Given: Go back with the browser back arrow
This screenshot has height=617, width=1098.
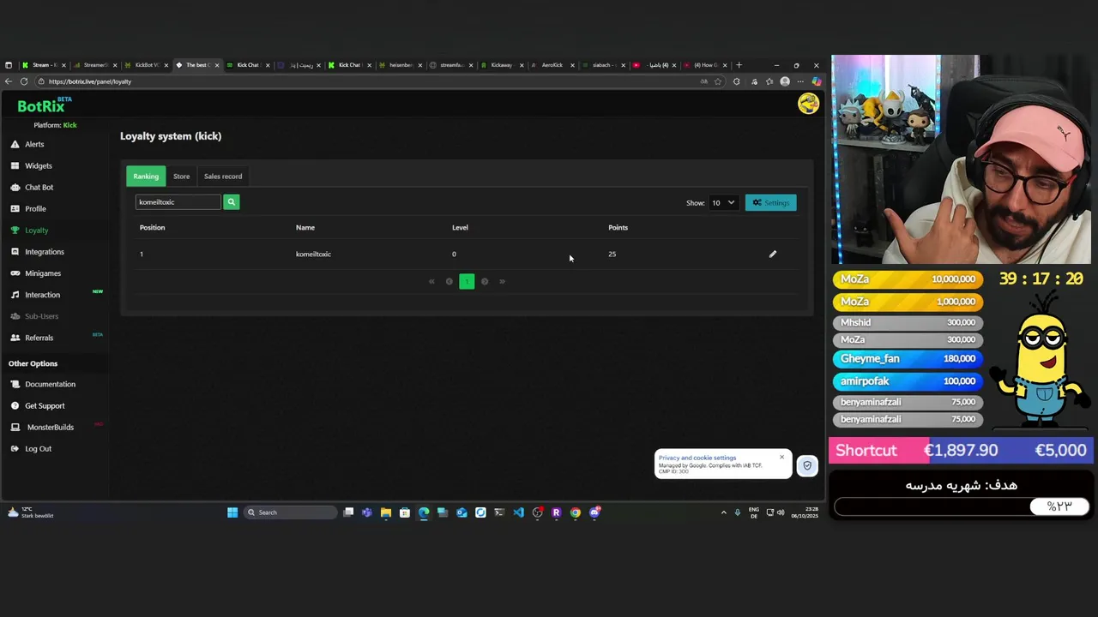Looking at the screenshot, I should [x=9, y=81].
